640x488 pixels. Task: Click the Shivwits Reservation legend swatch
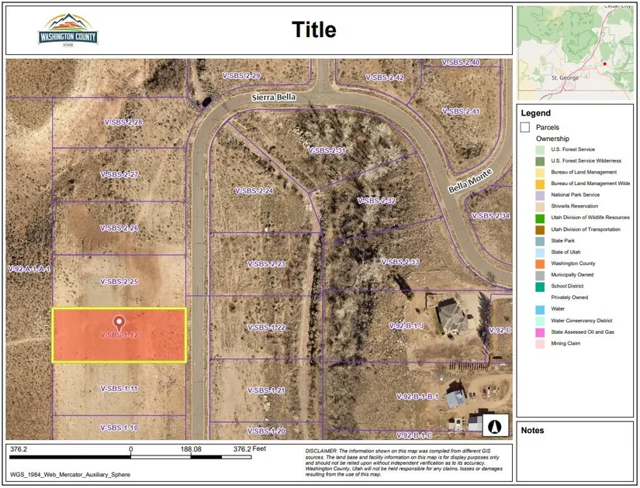point(539,206)
